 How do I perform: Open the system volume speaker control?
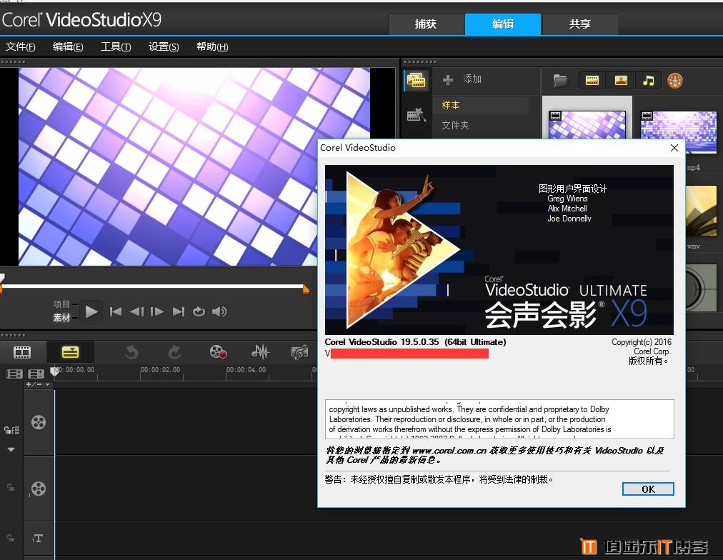(x=219, y=312)
